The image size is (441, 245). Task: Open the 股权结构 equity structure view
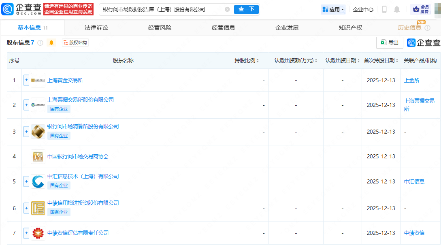pyautogui.click(x=75, y=43)
